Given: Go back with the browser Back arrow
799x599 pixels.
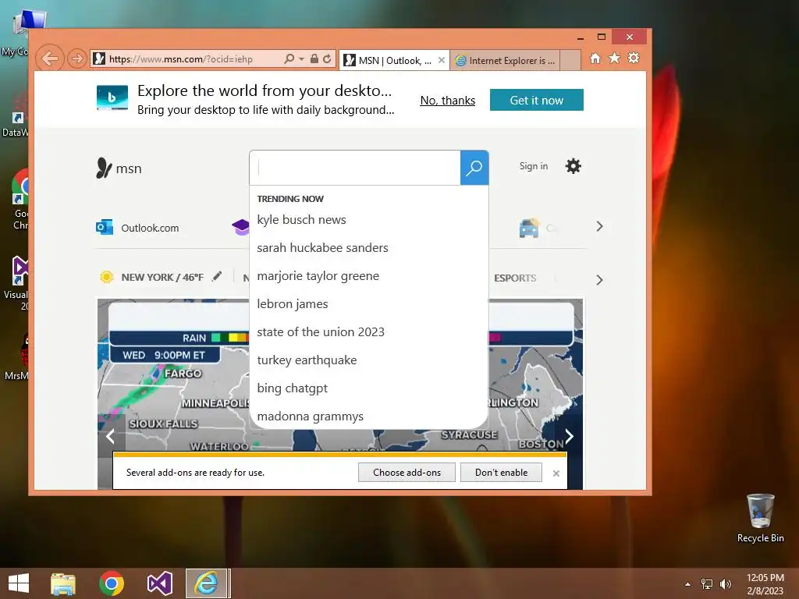Looking at the screenshot, I should (49, 59).
